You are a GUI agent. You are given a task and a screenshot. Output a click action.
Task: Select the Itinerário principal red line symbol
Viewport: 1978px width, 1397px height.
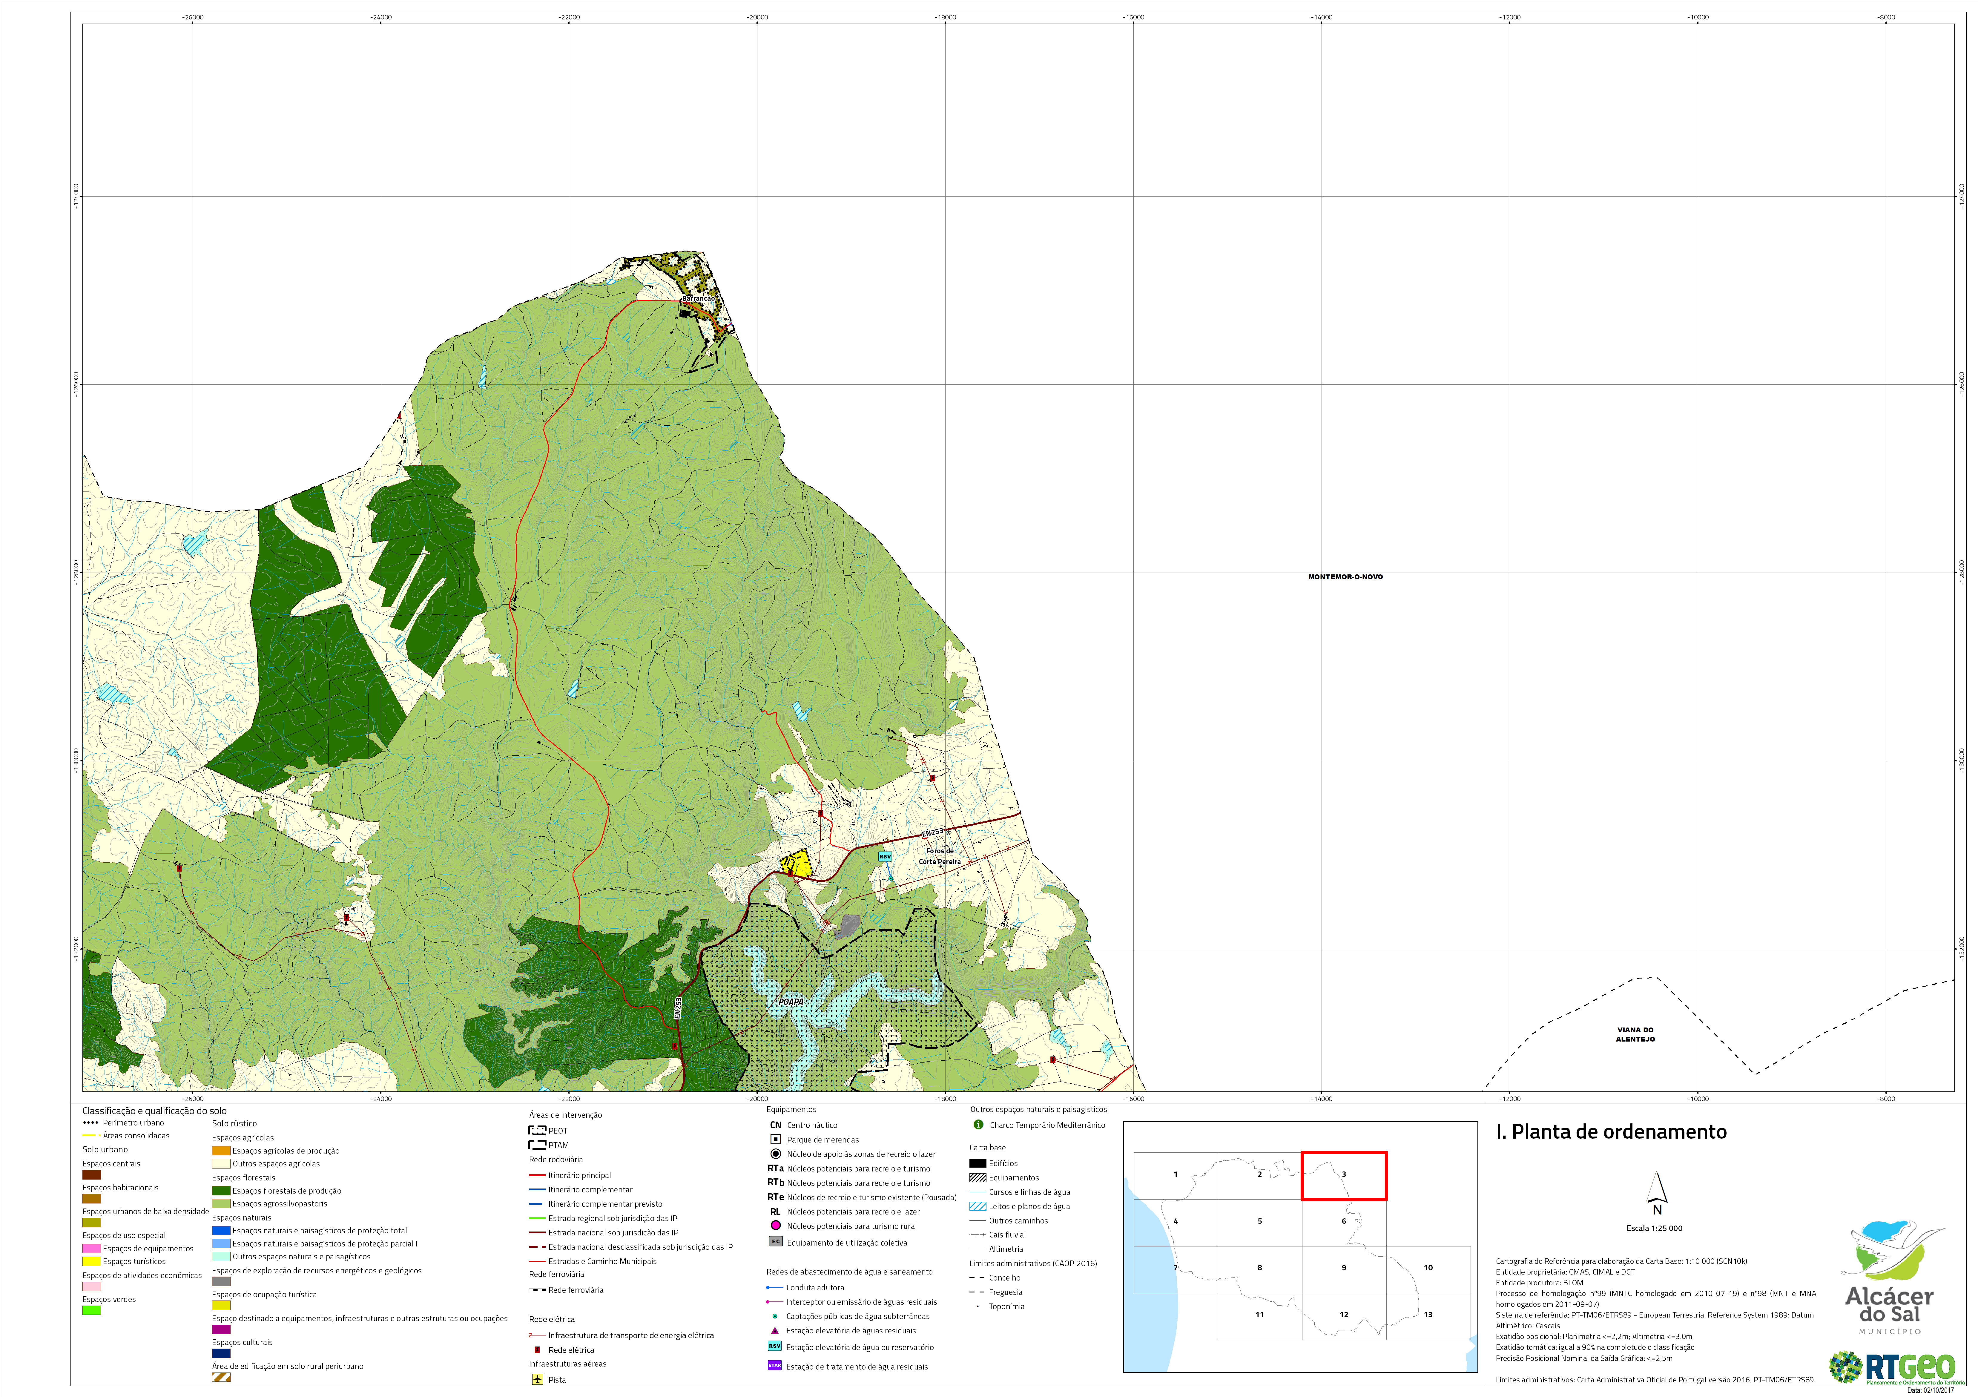click(x=538, y=1175)
